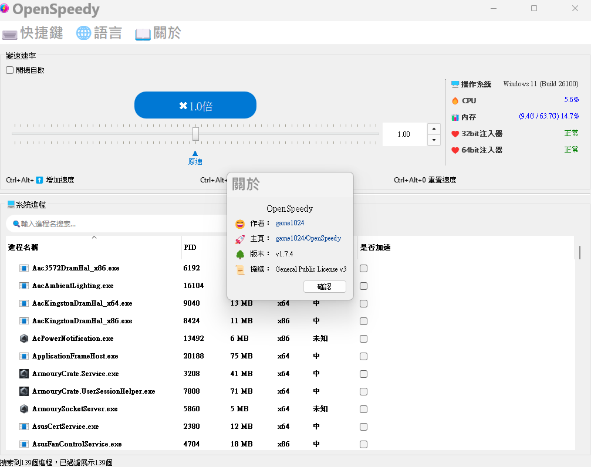Click the Ctrl+Alt+0 重置速度 label
This screenshot has height=467, width=591.
pos(425,180)
